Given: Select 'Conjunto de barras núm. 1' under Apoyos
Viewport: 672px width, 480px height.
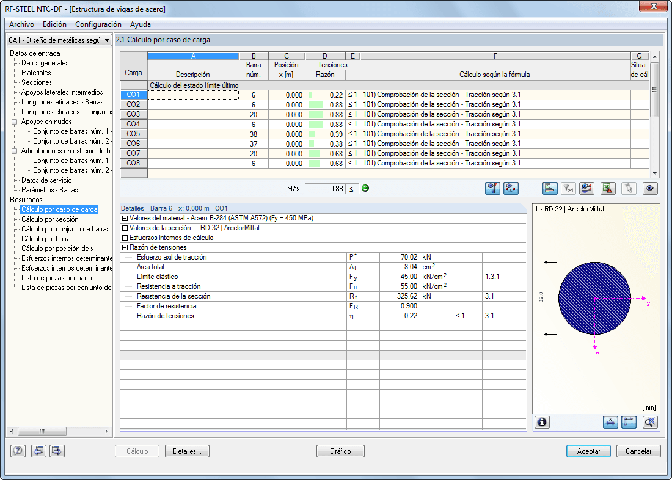Looking at the screenshot, I should click(x=72, y=131).
